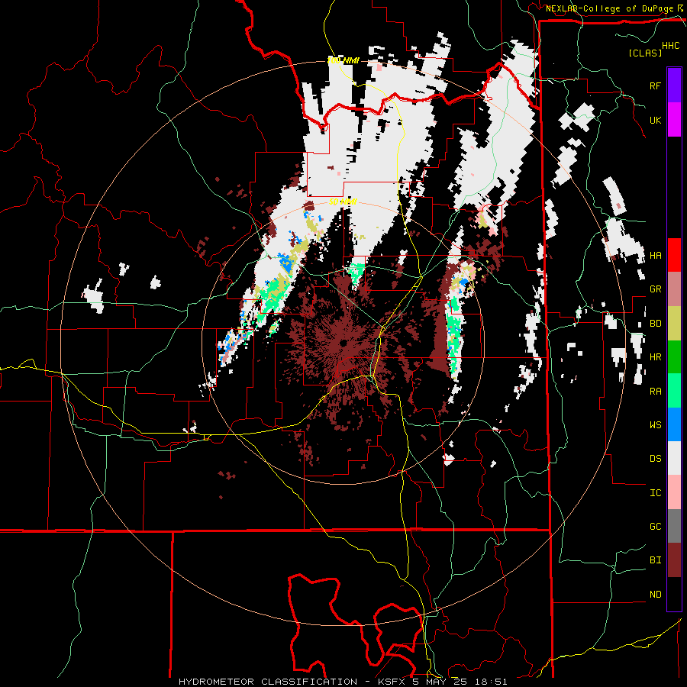Select the BD big drops swatch
Viewport: 687px width, 687px height.
coord(674,324)
